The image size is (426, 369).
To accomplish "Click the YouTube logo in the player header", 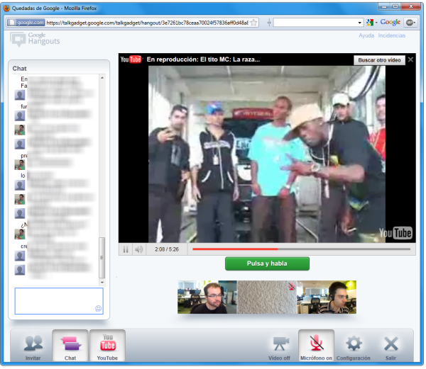I will tap(131, 59).
